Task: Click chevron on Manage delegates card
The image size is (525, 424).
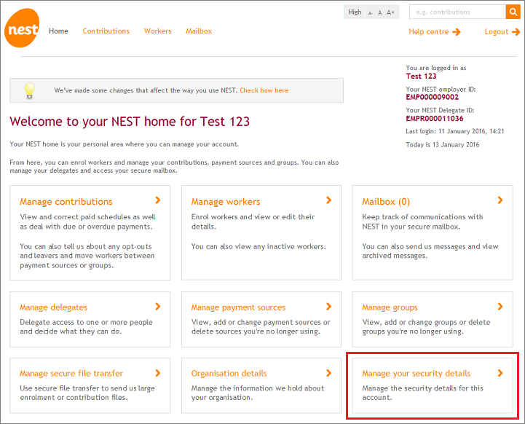Action: 158,307
